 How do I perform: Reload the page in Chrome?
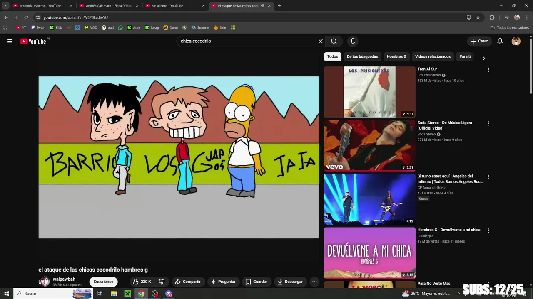26,17
